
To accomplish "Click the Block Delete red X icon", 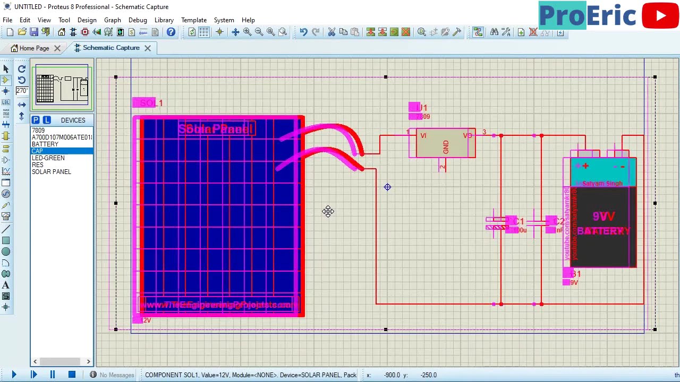I will point(406,32).
